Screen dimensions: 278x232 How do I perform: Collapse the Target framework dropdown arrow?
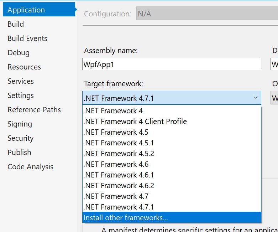click(x=256, y=98)
